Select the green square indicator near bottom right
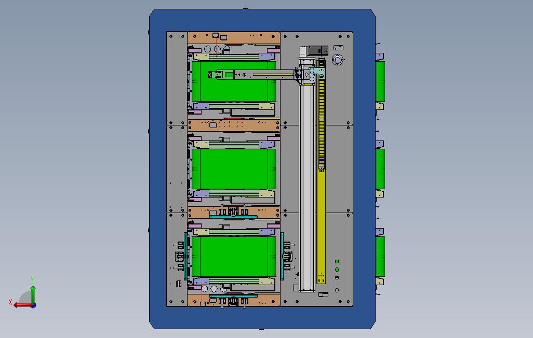This screenshot has width=533, height=338. tap(337, 262)
